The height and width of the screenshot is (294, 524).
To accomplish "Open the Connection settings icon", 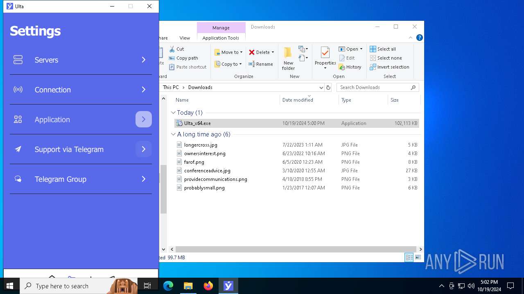I will coord(18,89).
